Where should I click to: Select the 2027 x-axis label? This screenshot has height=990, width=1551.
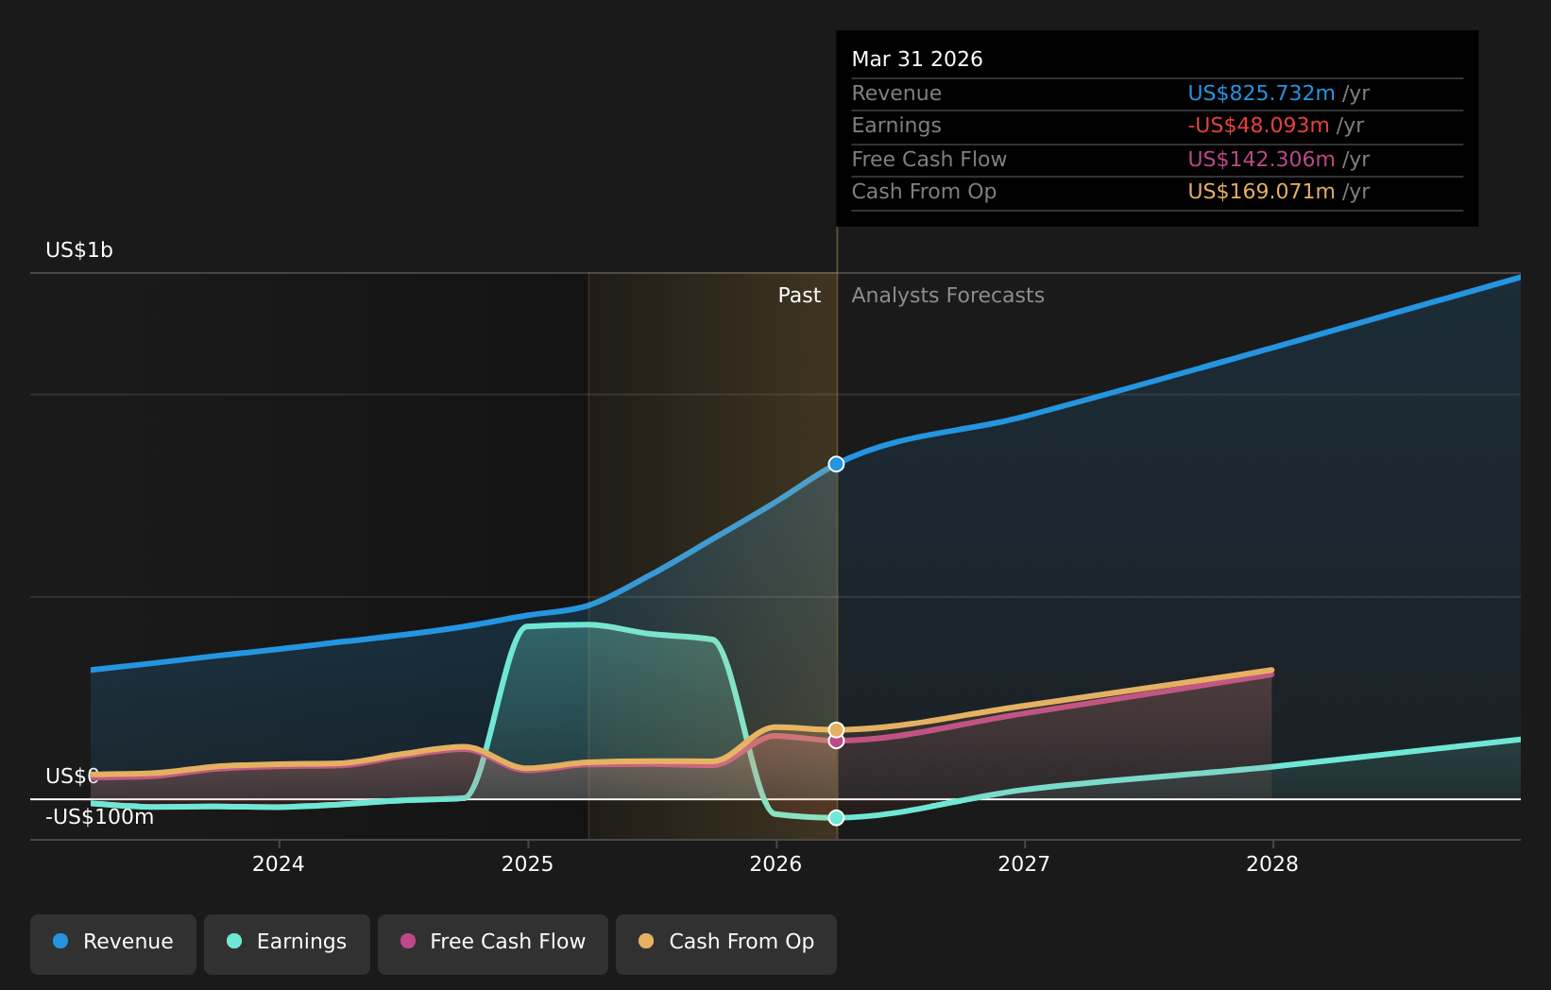[x=1024, y=864]
